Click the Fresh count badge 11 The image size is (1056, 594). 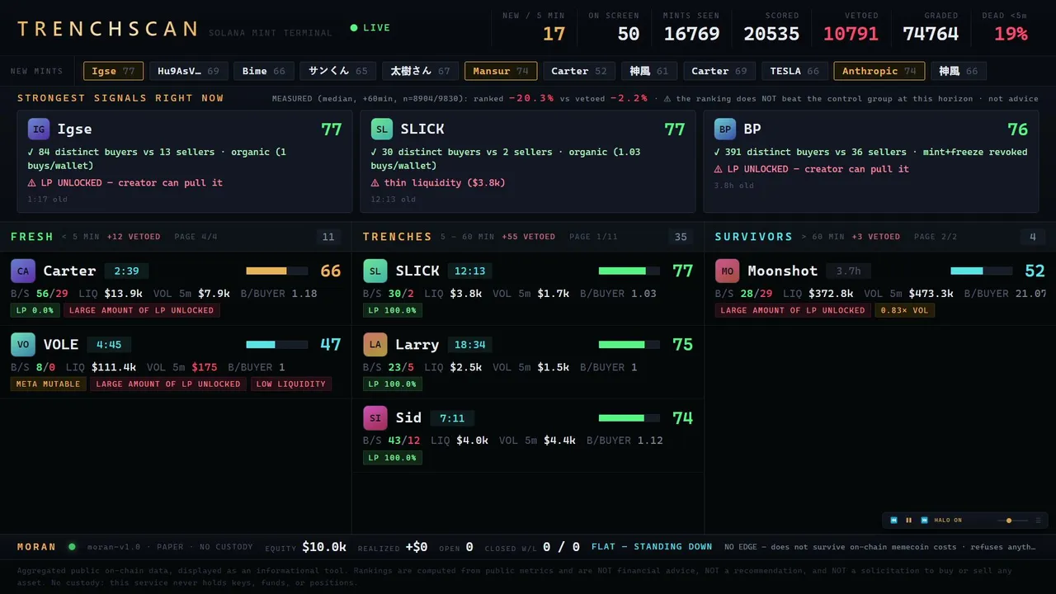click(x=328, y=237)
